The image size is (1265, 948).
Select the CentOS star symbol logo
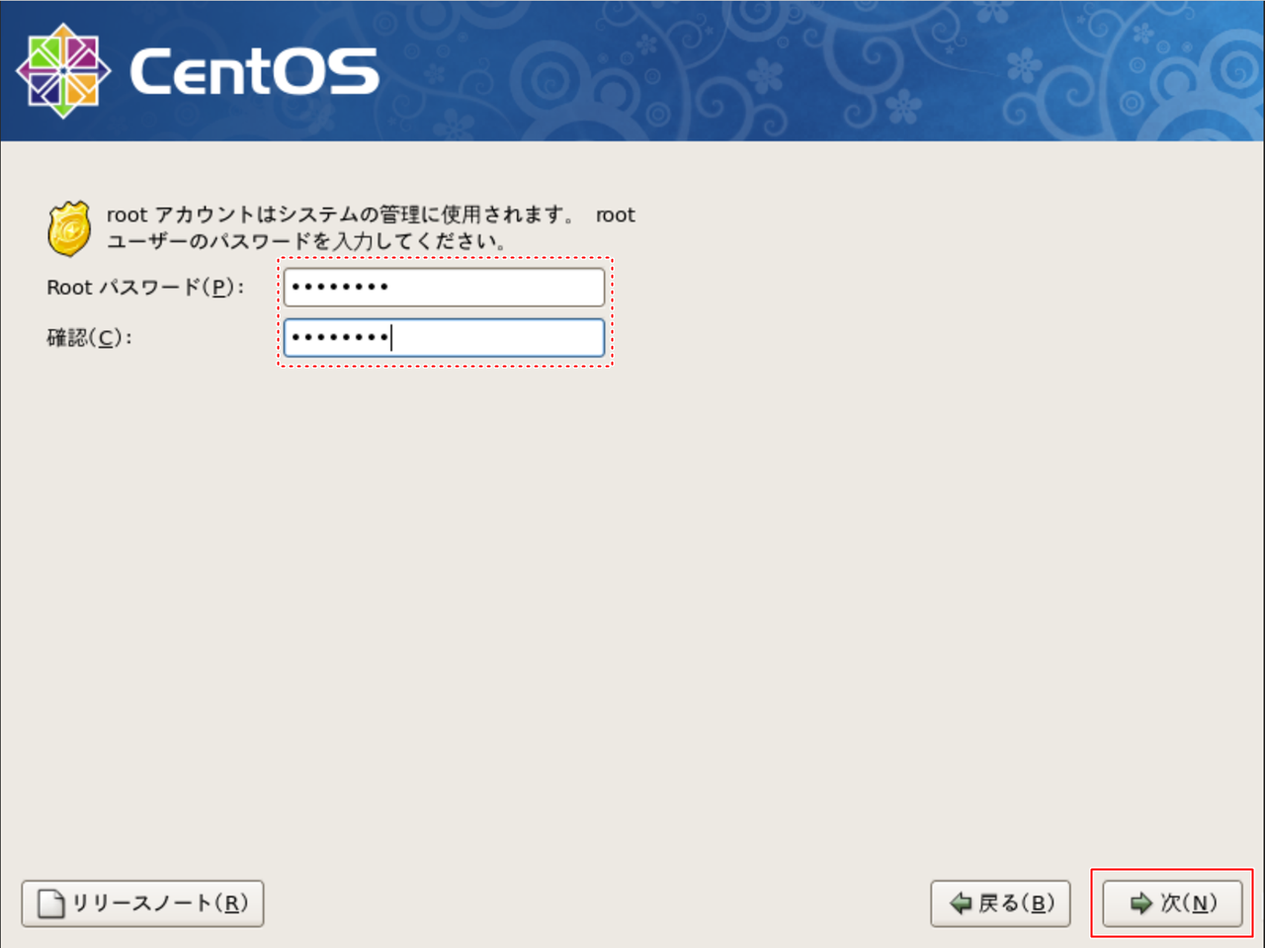click(x=62, y=70)
